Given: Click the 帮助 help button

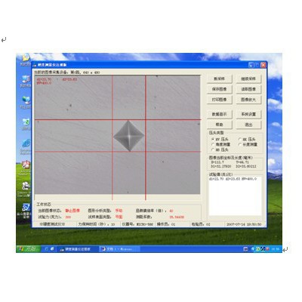Looking at the screenshot, I should [219, 125].
